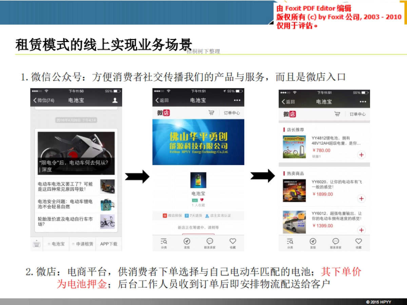
Task: Tap the profile icon in 电池宝 chat header
Action: click(x=115, y=100)
